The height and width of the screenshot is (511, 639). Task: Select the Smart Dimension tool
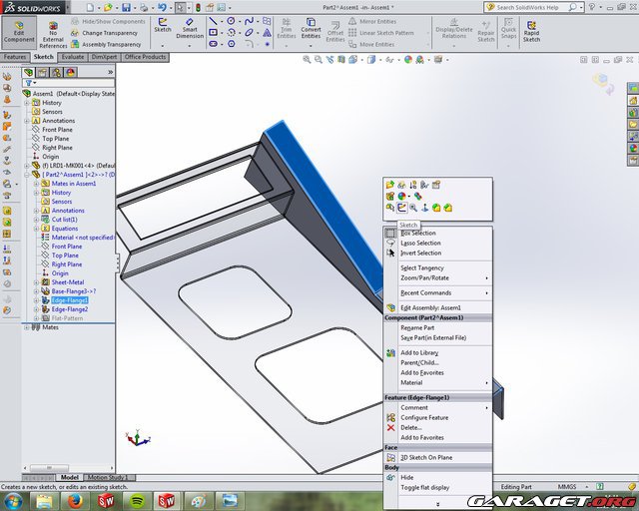tap(191, 31)
